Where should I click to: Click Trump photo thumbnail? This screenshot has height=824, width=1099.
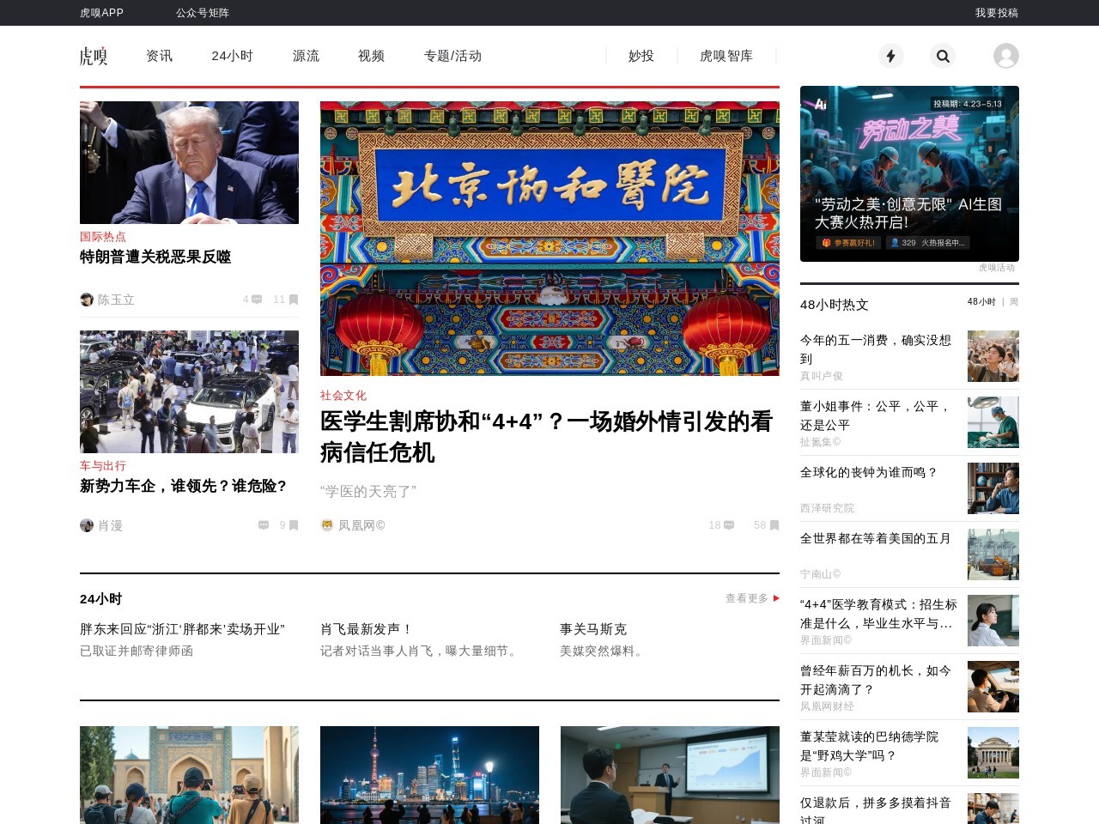pyautogui.click(x=189, y=162)
